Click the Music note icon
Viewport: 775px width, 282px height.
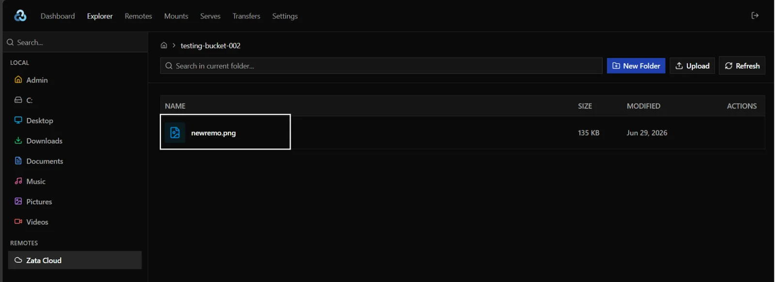point(18,181)
